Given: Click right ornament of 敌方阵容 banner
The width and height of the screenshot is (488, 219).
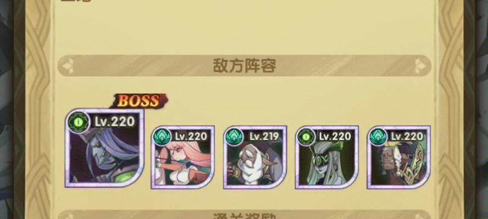Looking at the screenshot, I should (422, 66).
